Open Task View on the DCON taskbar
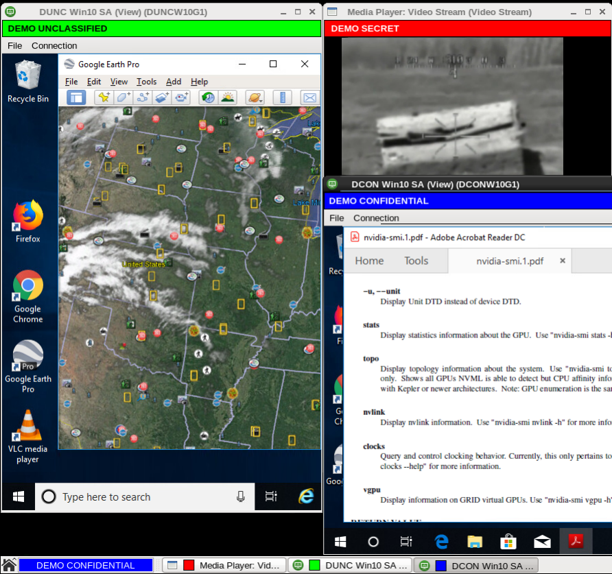612x574 pixels. (x=406, y=542)
